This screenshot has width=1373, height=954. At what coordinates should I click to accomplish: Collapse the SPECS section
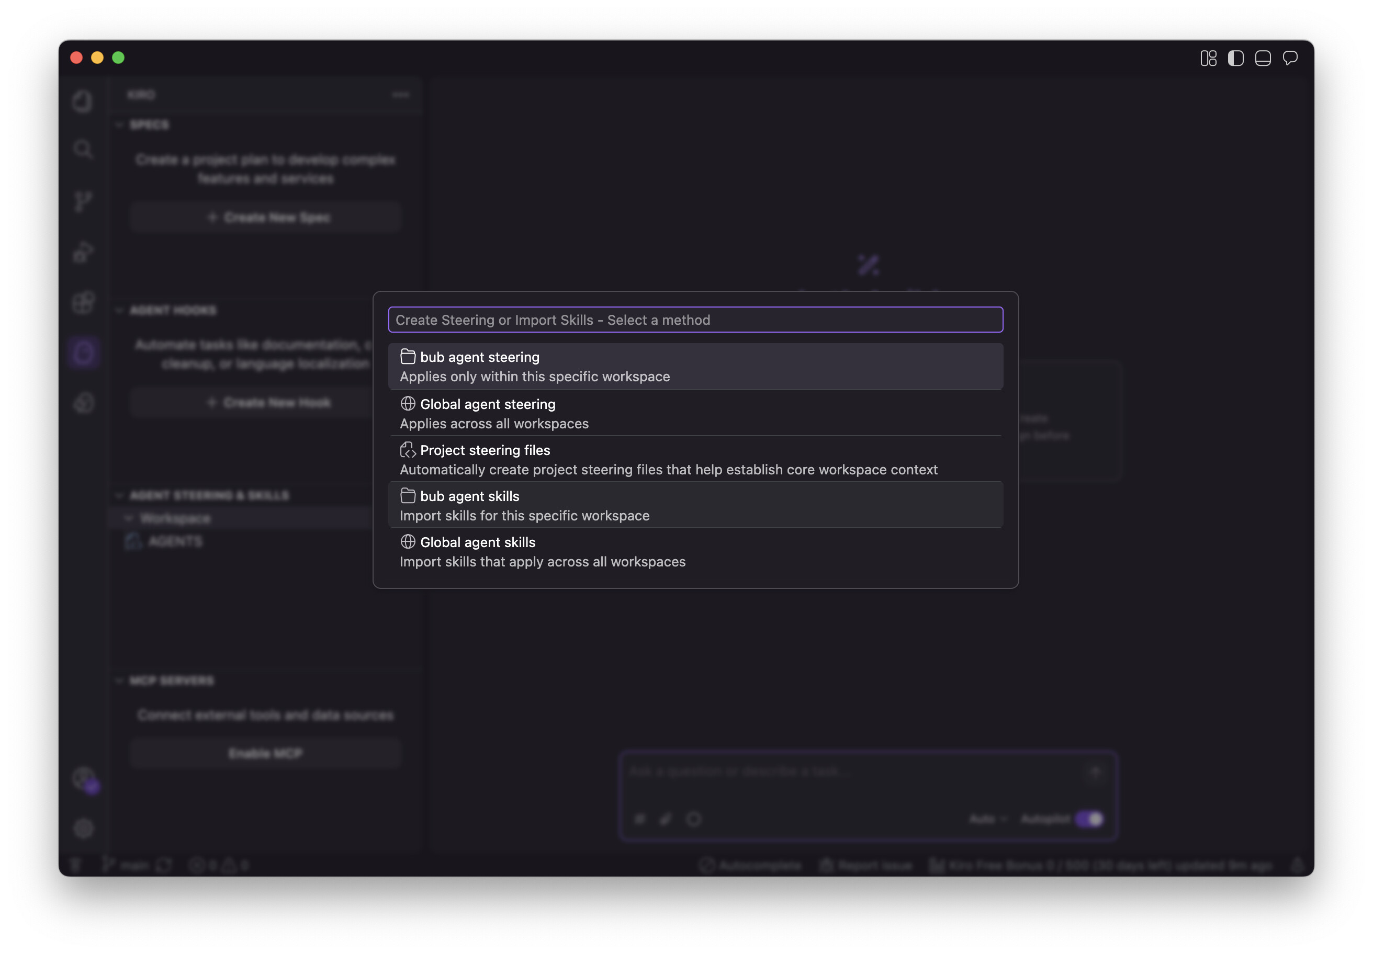tap(119, 125)
